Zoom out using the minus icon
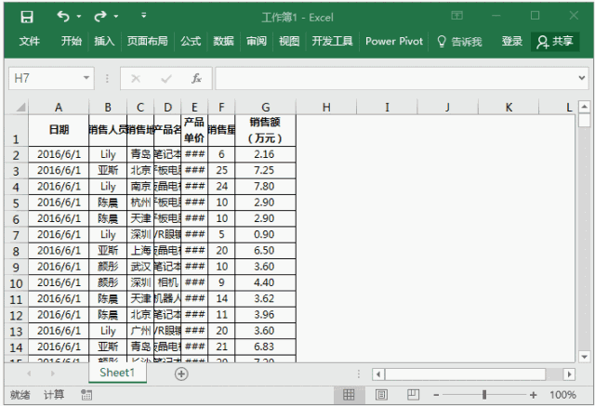Image resolution: width=595 pixels, height=406 pixels. 436,395
